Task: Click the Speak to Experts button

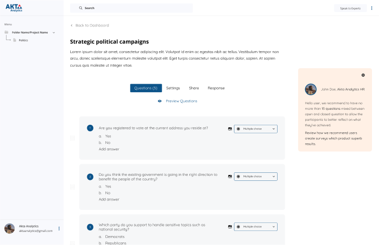Action: point(350,8)
